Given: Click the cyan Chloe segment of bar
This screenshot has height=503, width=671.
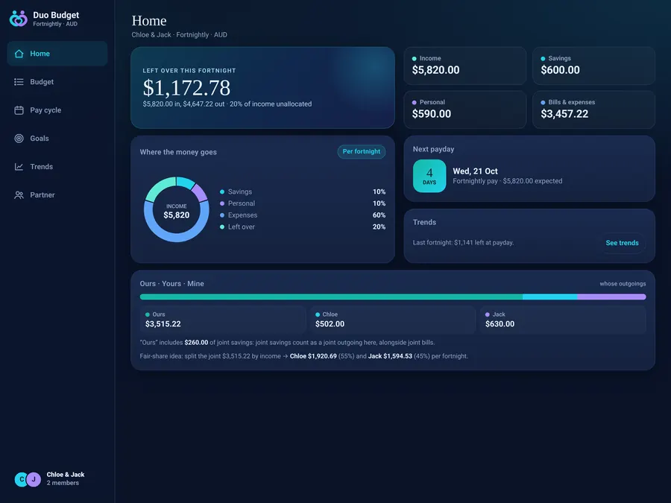Looking at the screenshot, I should coord(550,297).
